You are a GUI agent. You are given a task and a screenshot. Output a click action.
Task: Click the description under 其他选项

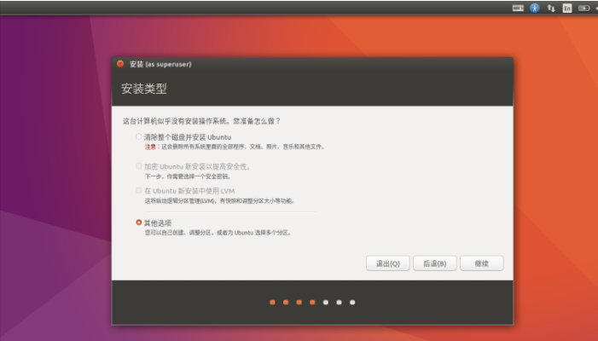(x=218, y=233)
